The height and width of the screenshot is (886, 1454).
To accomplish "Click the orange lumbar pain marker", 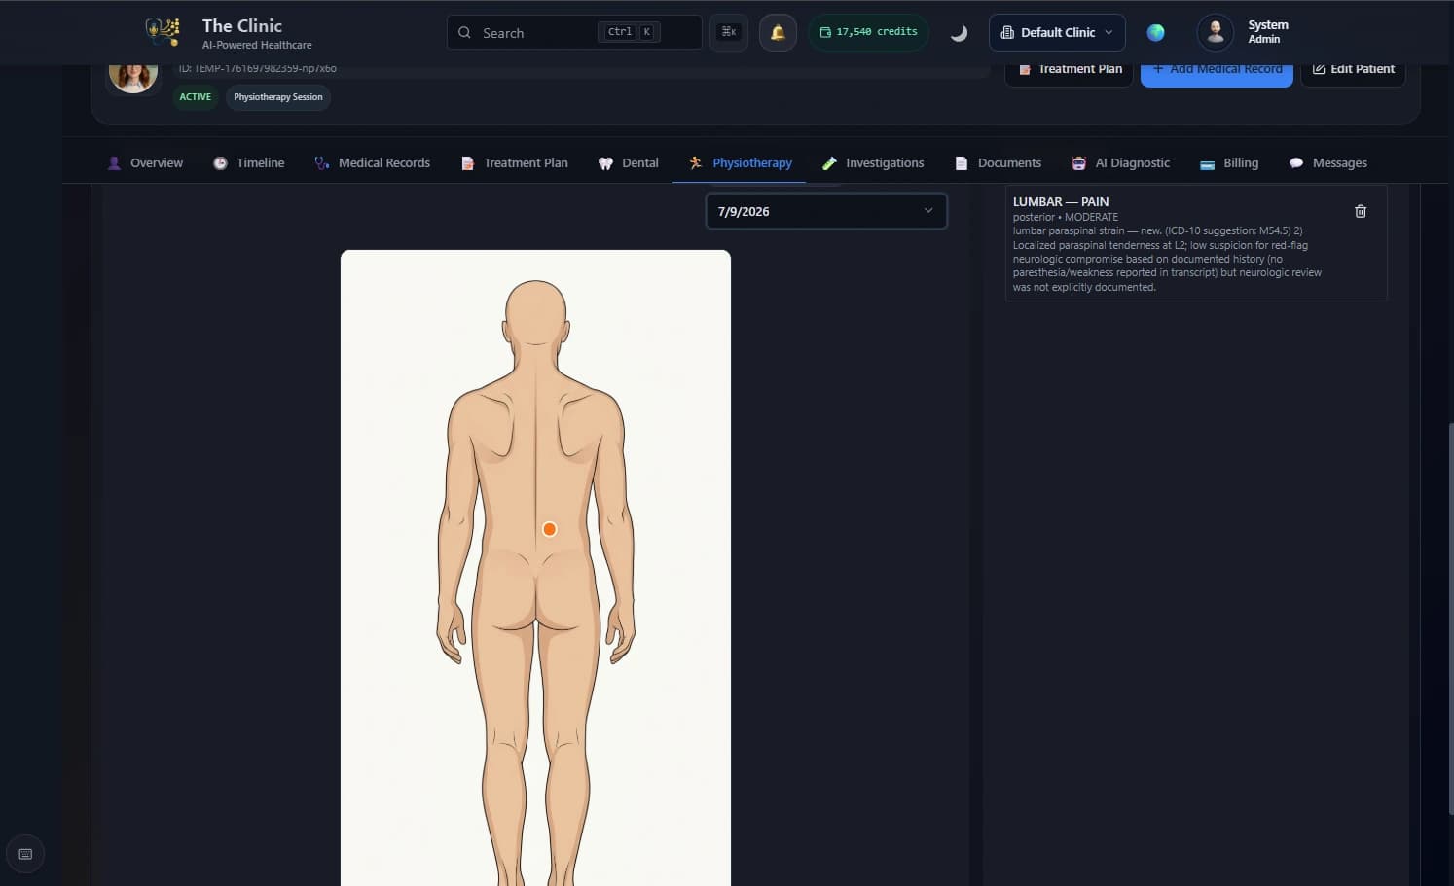I will [550, 529].
